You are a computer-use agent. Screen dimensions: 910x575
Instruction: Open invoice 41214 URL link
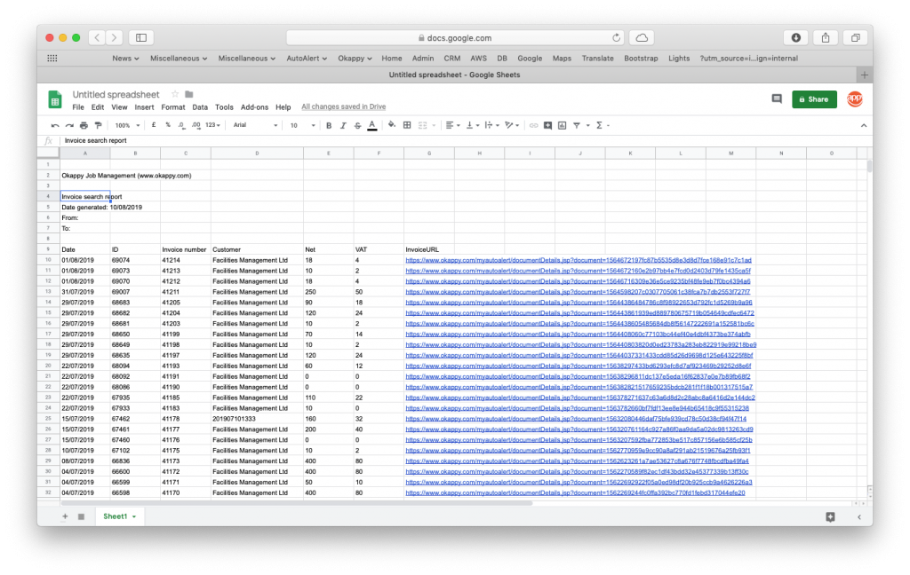[x=578, y=260]
